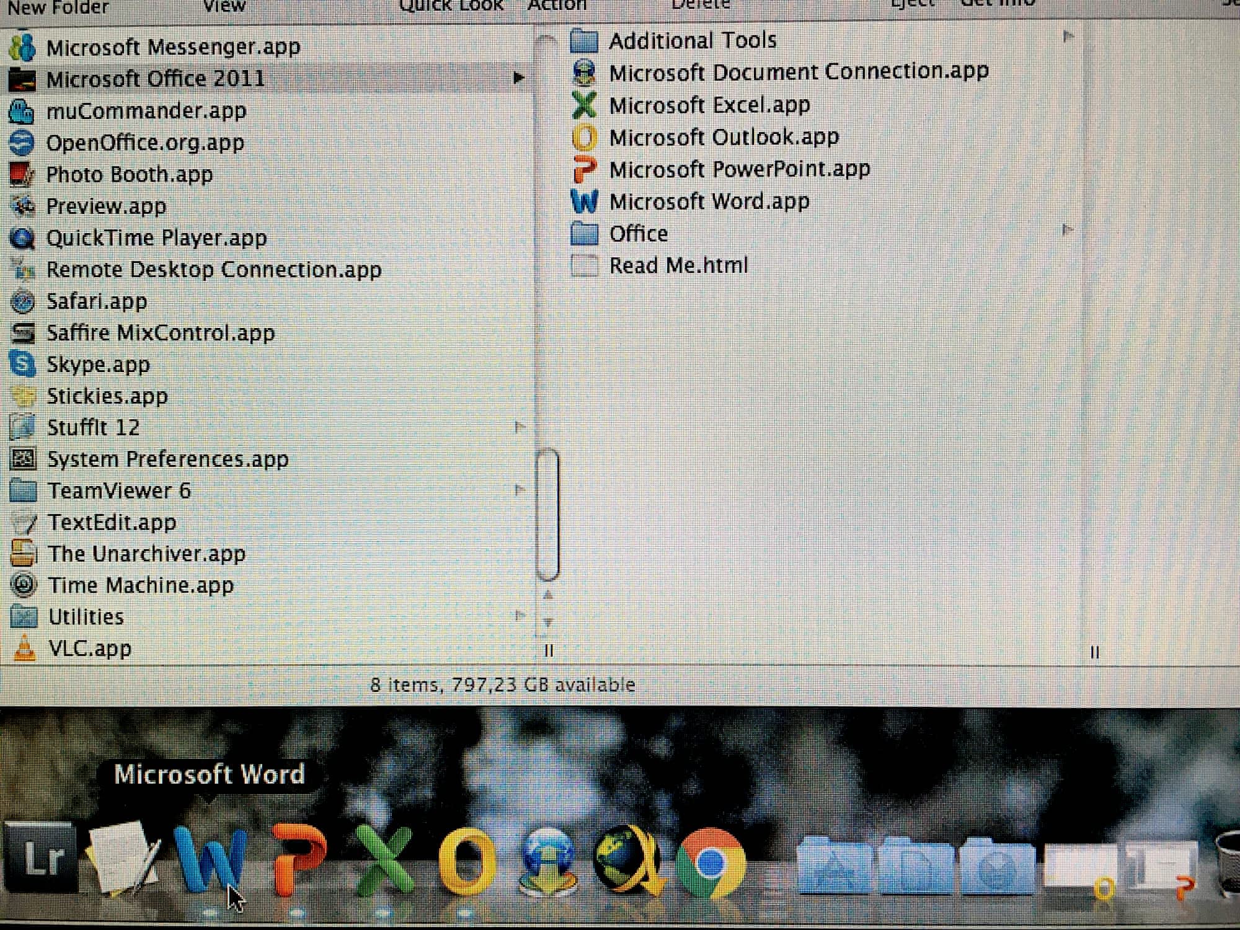
Task: Click the scrollbar down arrow
Action: point(548,622)
